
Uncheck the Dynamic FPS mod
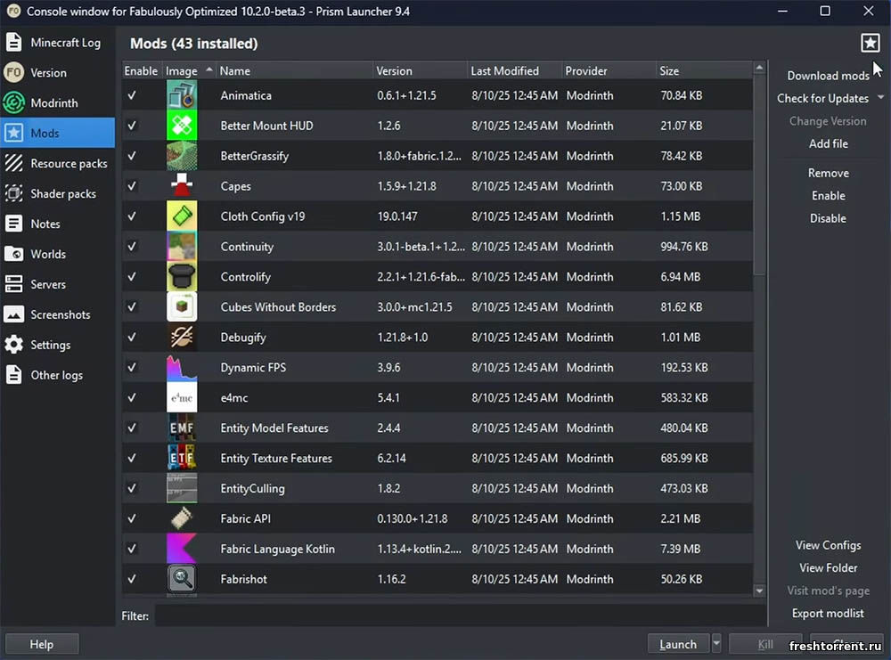(132, 368)
